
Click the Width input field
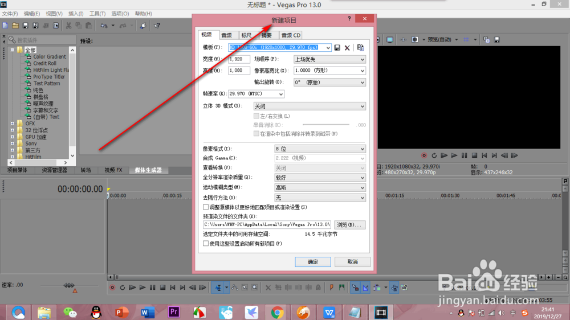click(239, 59)
